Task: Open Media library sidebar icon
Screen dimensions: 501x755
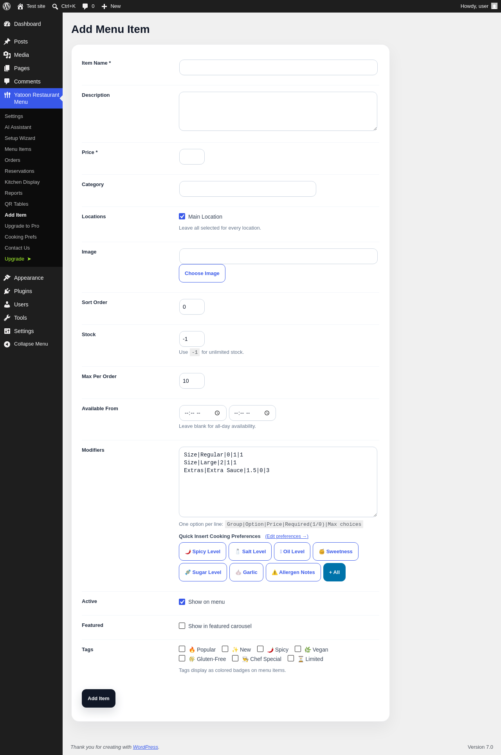Action: coord(7,55)
